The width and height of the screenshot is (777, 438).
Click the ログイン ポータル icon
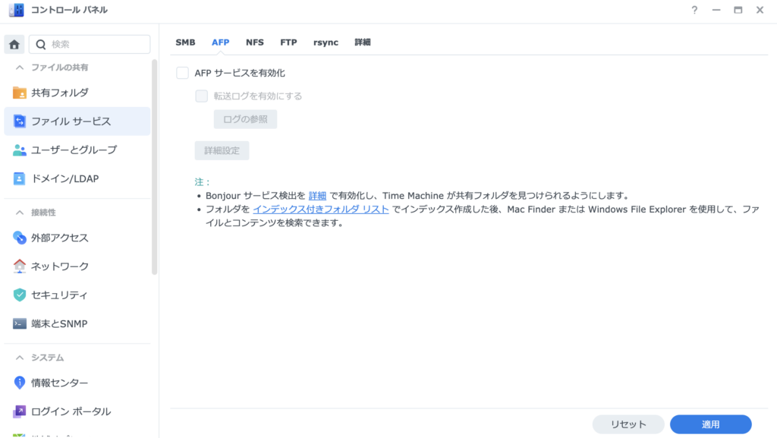click(19, 411)
